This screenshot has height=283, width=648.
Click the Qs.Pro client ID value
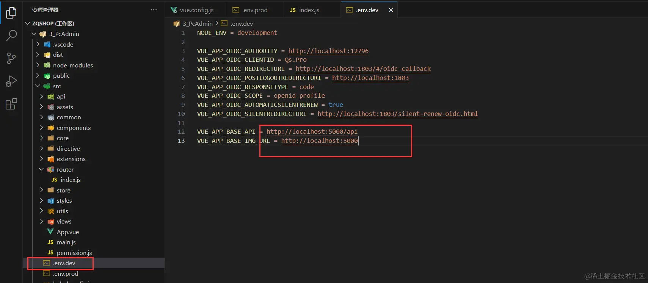pyautogui.click(x=296, y=60)
